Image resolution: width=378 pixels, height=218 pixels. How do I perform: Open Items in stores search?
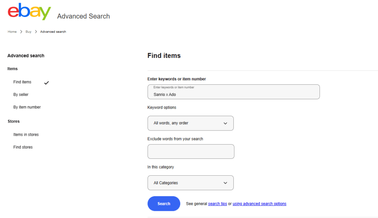26,135
